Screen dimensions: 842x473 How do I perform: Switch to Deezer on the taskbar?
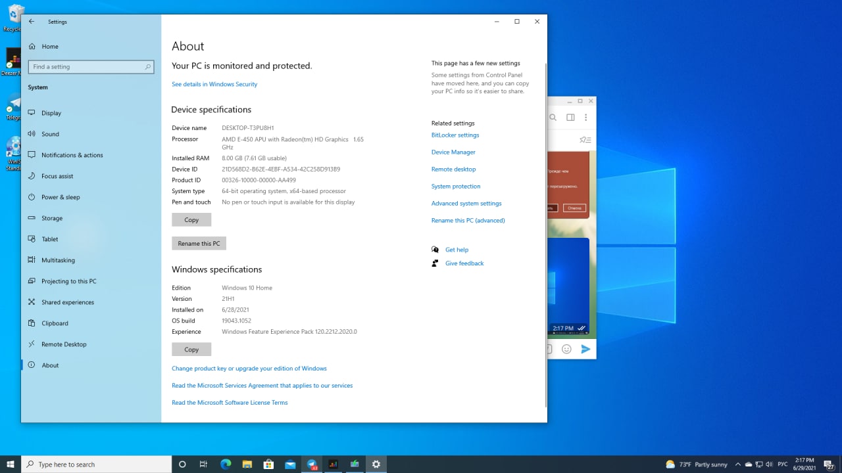tap(333, 464)
